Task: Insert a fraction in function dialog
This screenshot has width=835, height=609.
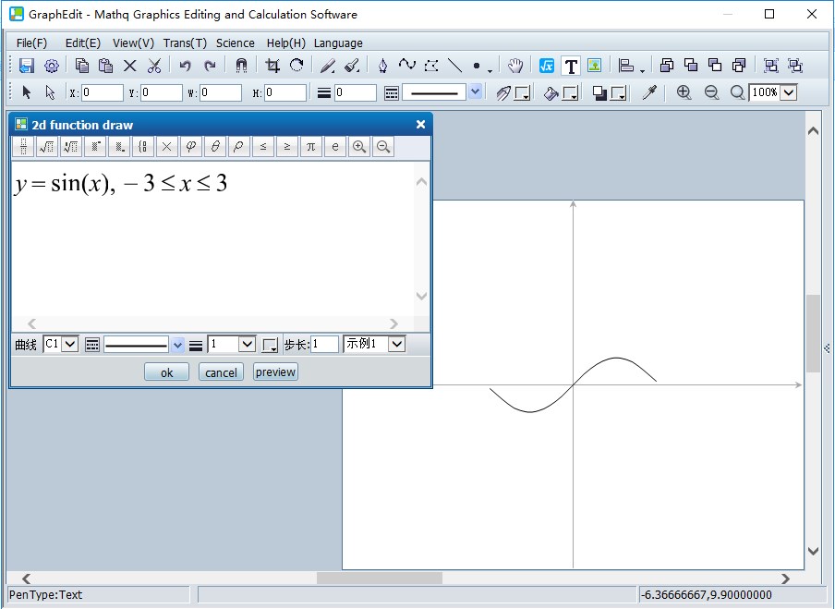Action: 23,147
